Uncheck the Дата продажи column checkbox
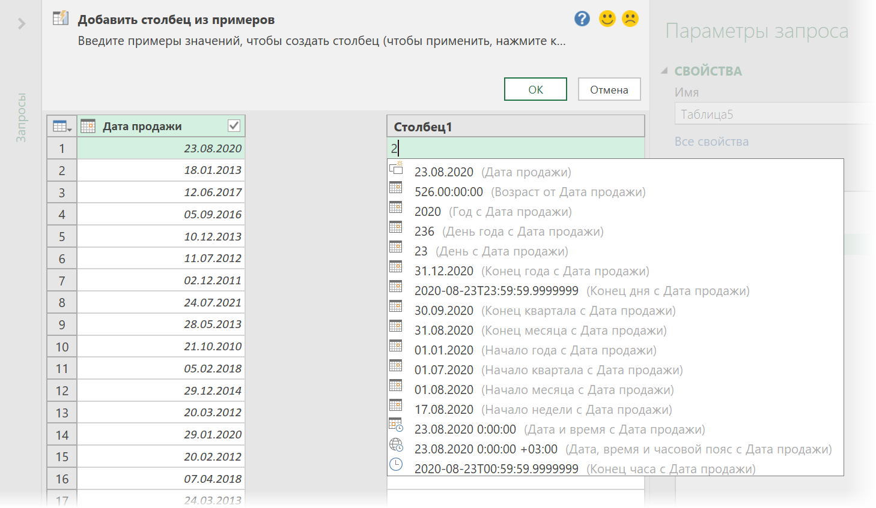 (x=234, y=125)
